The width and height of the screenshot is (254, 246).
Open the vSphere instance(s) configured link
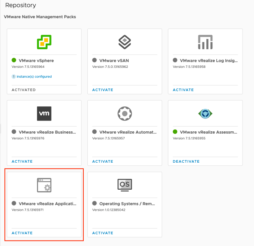34,77
